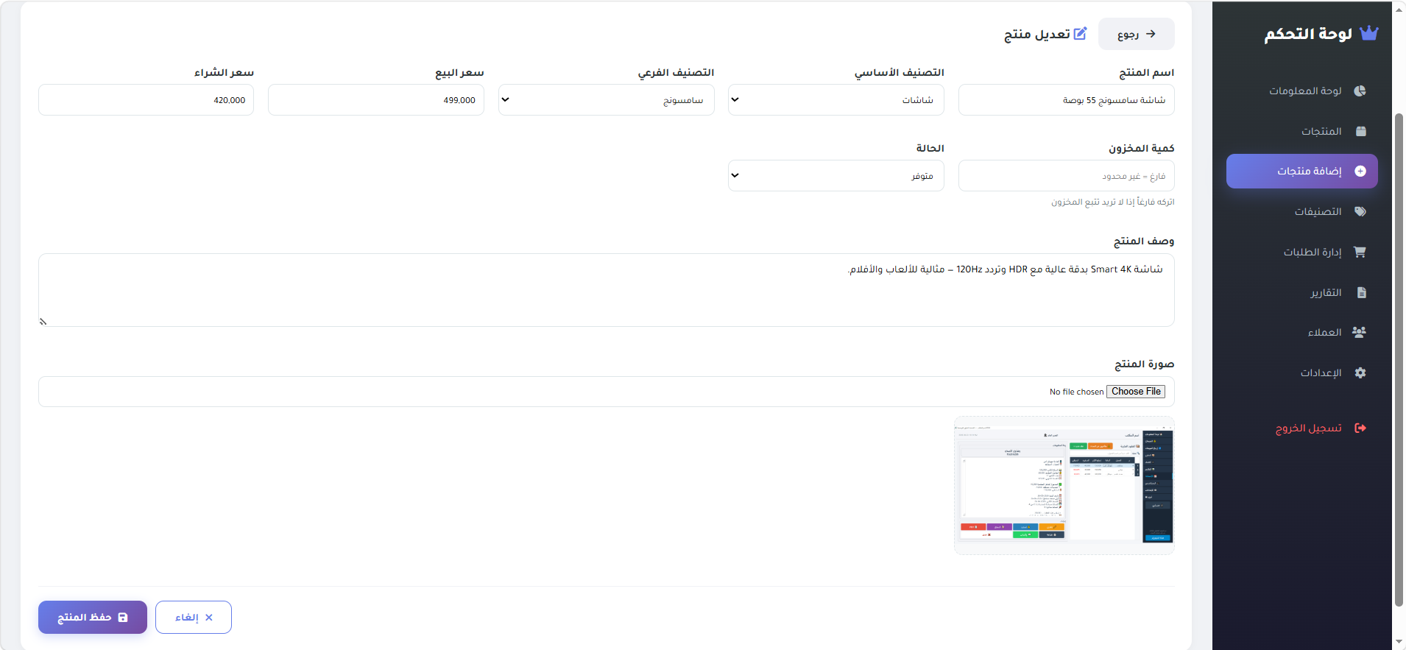Viewport: 1406px width, 650px height.
Task: Click the customers people icon
Action: (x=1359, y=332)
